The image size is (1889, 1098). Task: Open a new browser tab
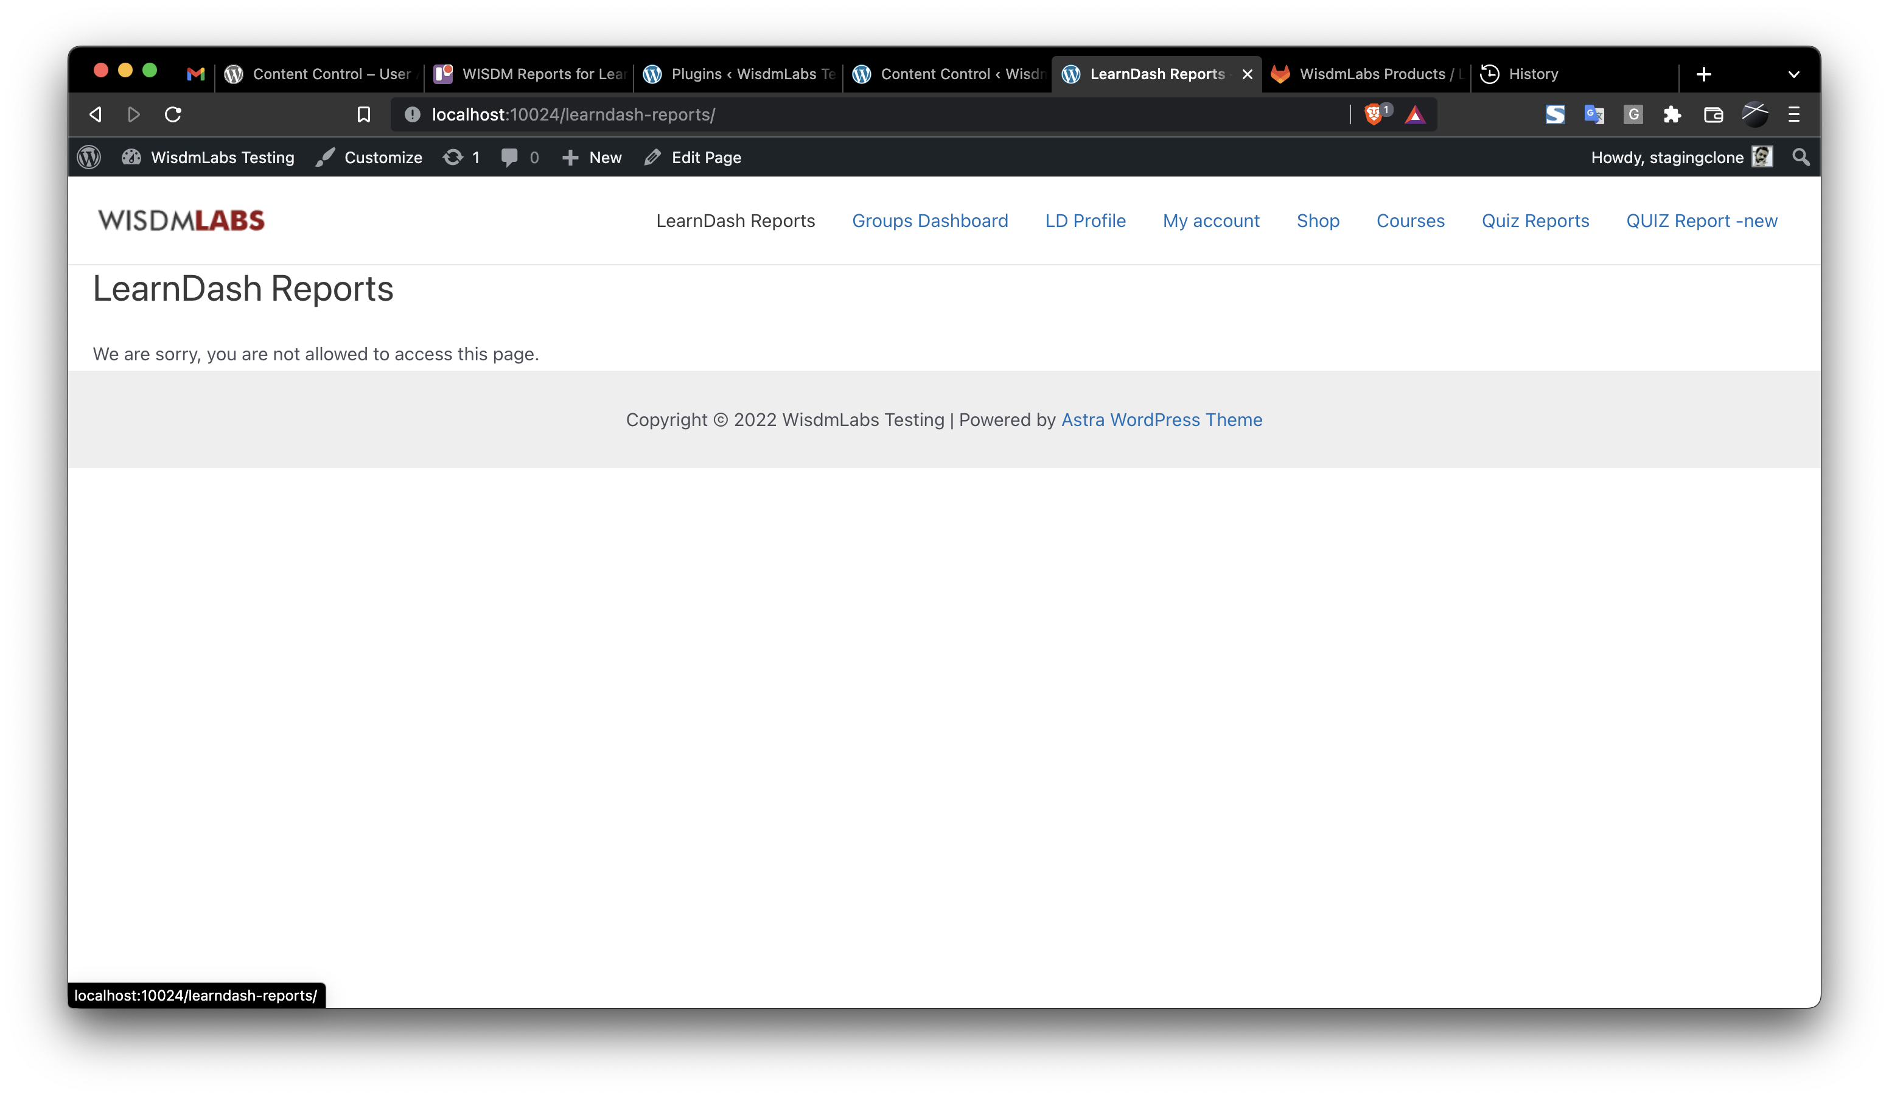(x=1704, y=74)
